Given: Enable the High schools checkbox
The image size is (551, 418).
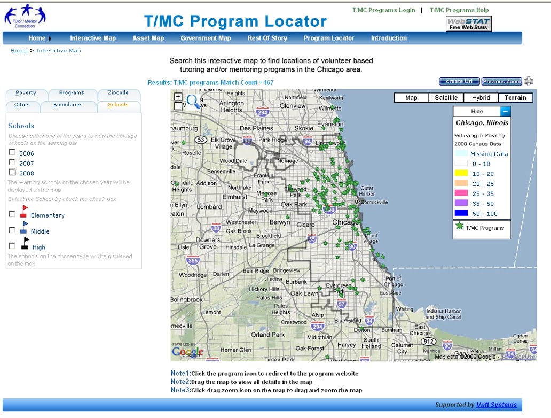Looking at the screenshot, I should tap(12, 245).
